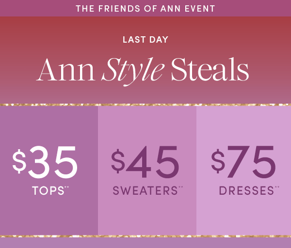Click the SWEATERS label

(145, 190)
